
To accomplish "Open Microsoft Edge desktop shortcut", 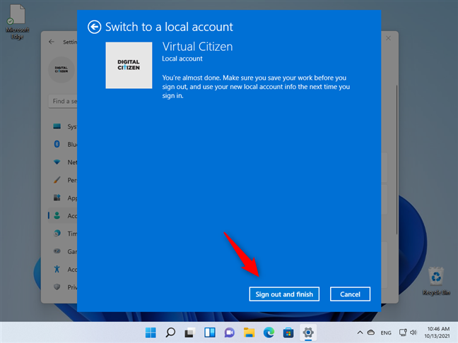I will pos(17,22).
